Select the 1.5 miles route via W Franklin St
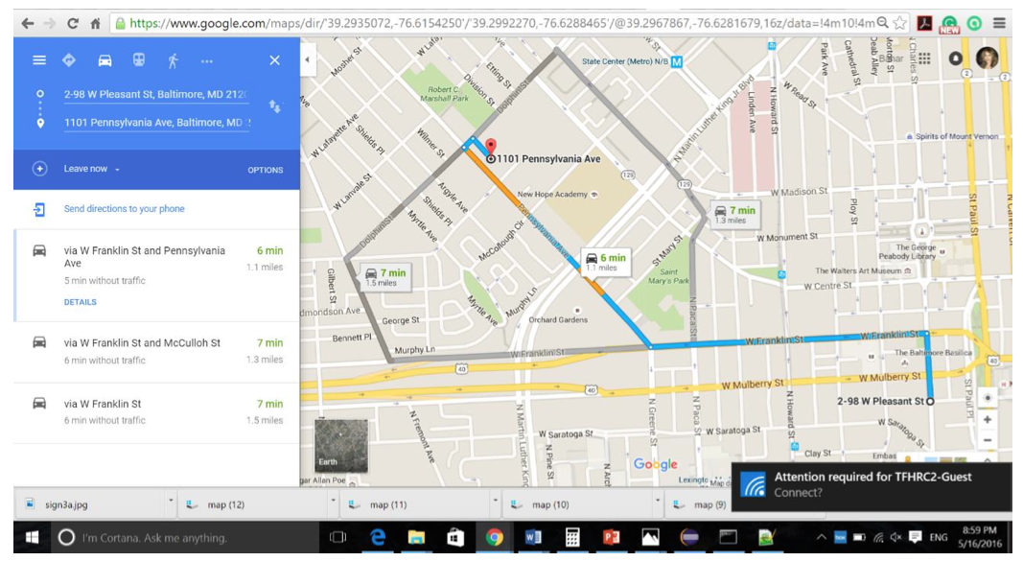 pos(156,412)
